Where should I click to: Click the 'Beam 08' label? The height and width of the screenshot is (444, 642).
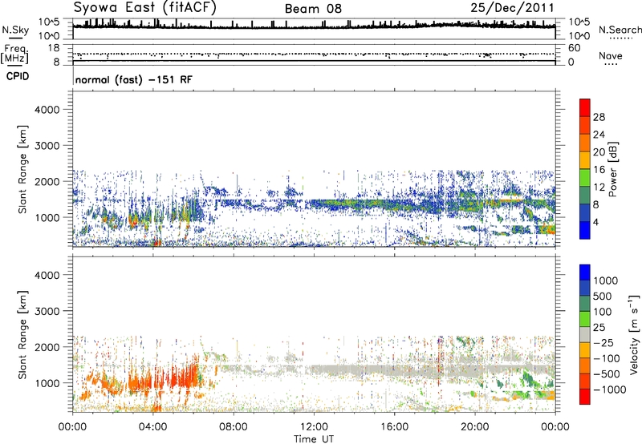pyautogui.click(x=313, y=9)
